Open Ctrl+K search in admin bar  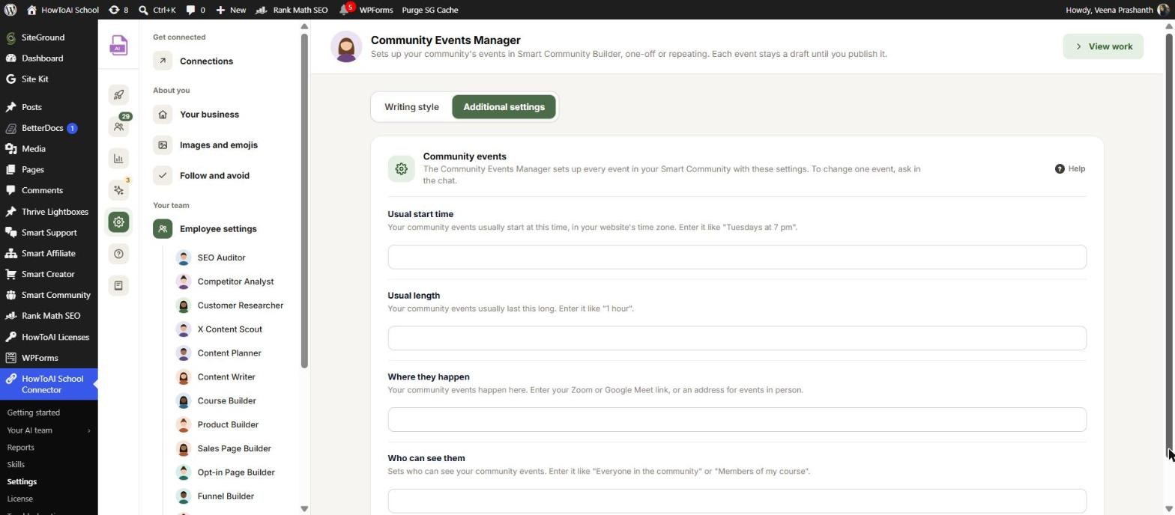point(157,10)
